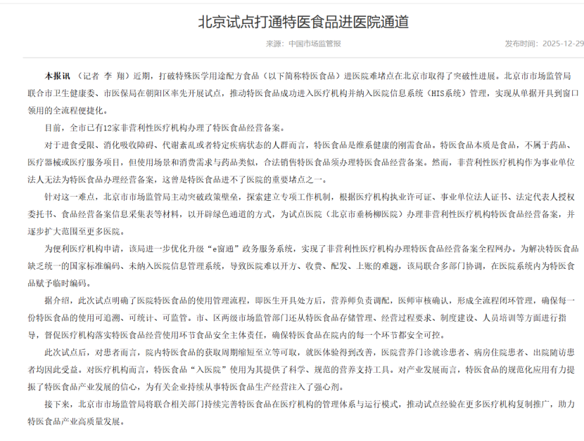Viewport: 584px width, 441px height.
Task: Click the bold 本报讯 lead-in text
Action: point(58,77)
